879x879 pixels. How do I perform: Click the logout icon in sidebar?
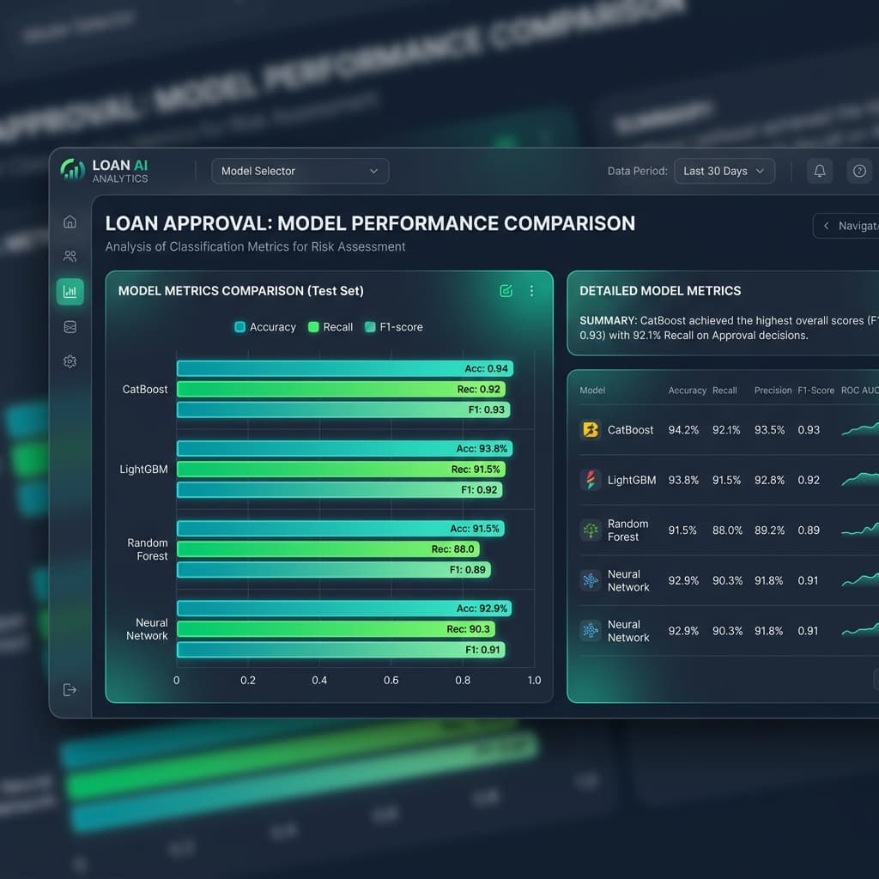70,689
